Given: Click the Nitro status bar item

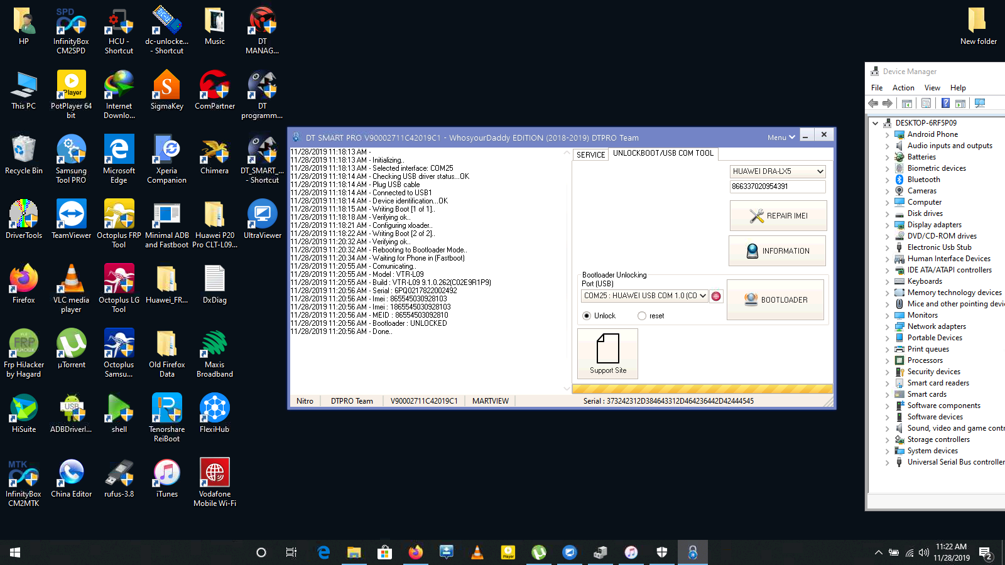Looking at the screenshot, I should pyautogui.click(x=305, y=401).
